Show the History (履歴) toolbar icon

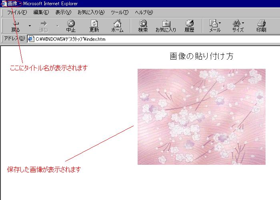189,26
